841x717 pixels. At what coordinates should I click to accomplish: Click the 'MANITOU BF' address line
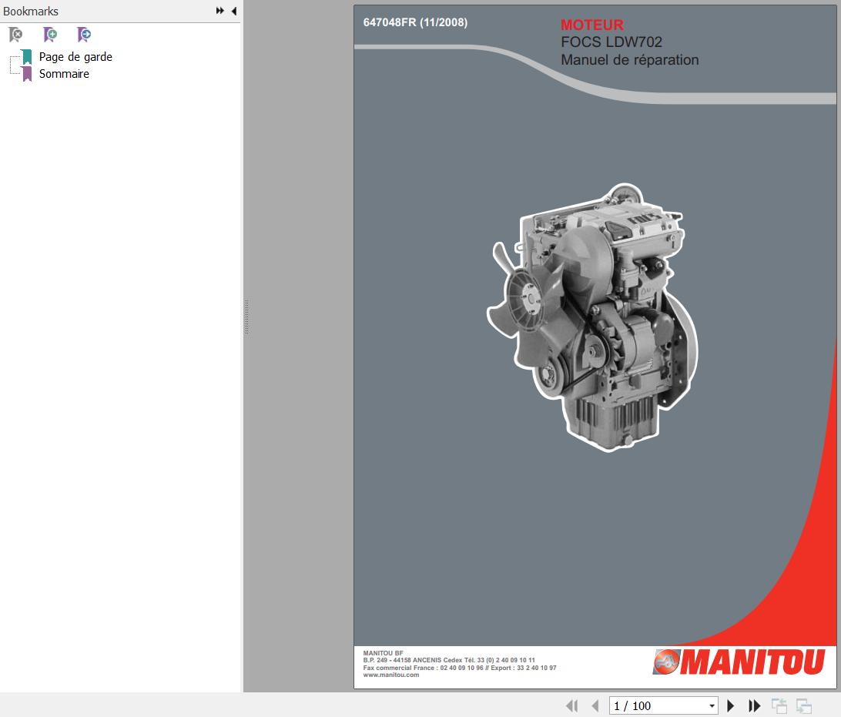[383, 653]
